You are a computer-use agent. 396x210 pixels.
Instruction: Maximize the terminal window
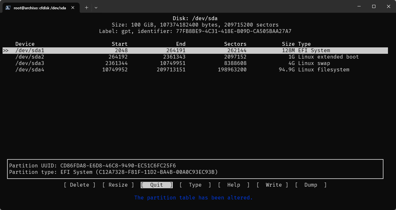(374, 6)
